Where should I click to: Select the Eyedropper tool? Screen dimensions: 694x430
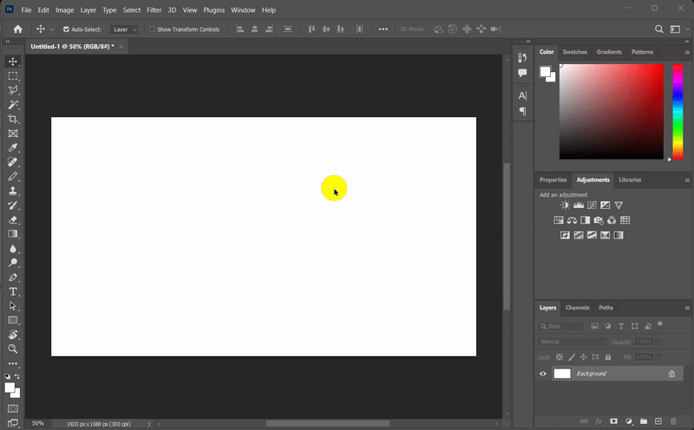coord(13,147)
